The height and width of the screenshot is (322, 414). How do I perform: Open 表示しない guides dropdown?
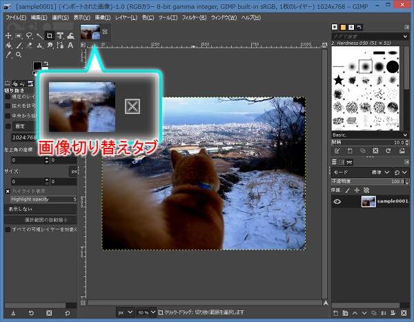point(41,209)
